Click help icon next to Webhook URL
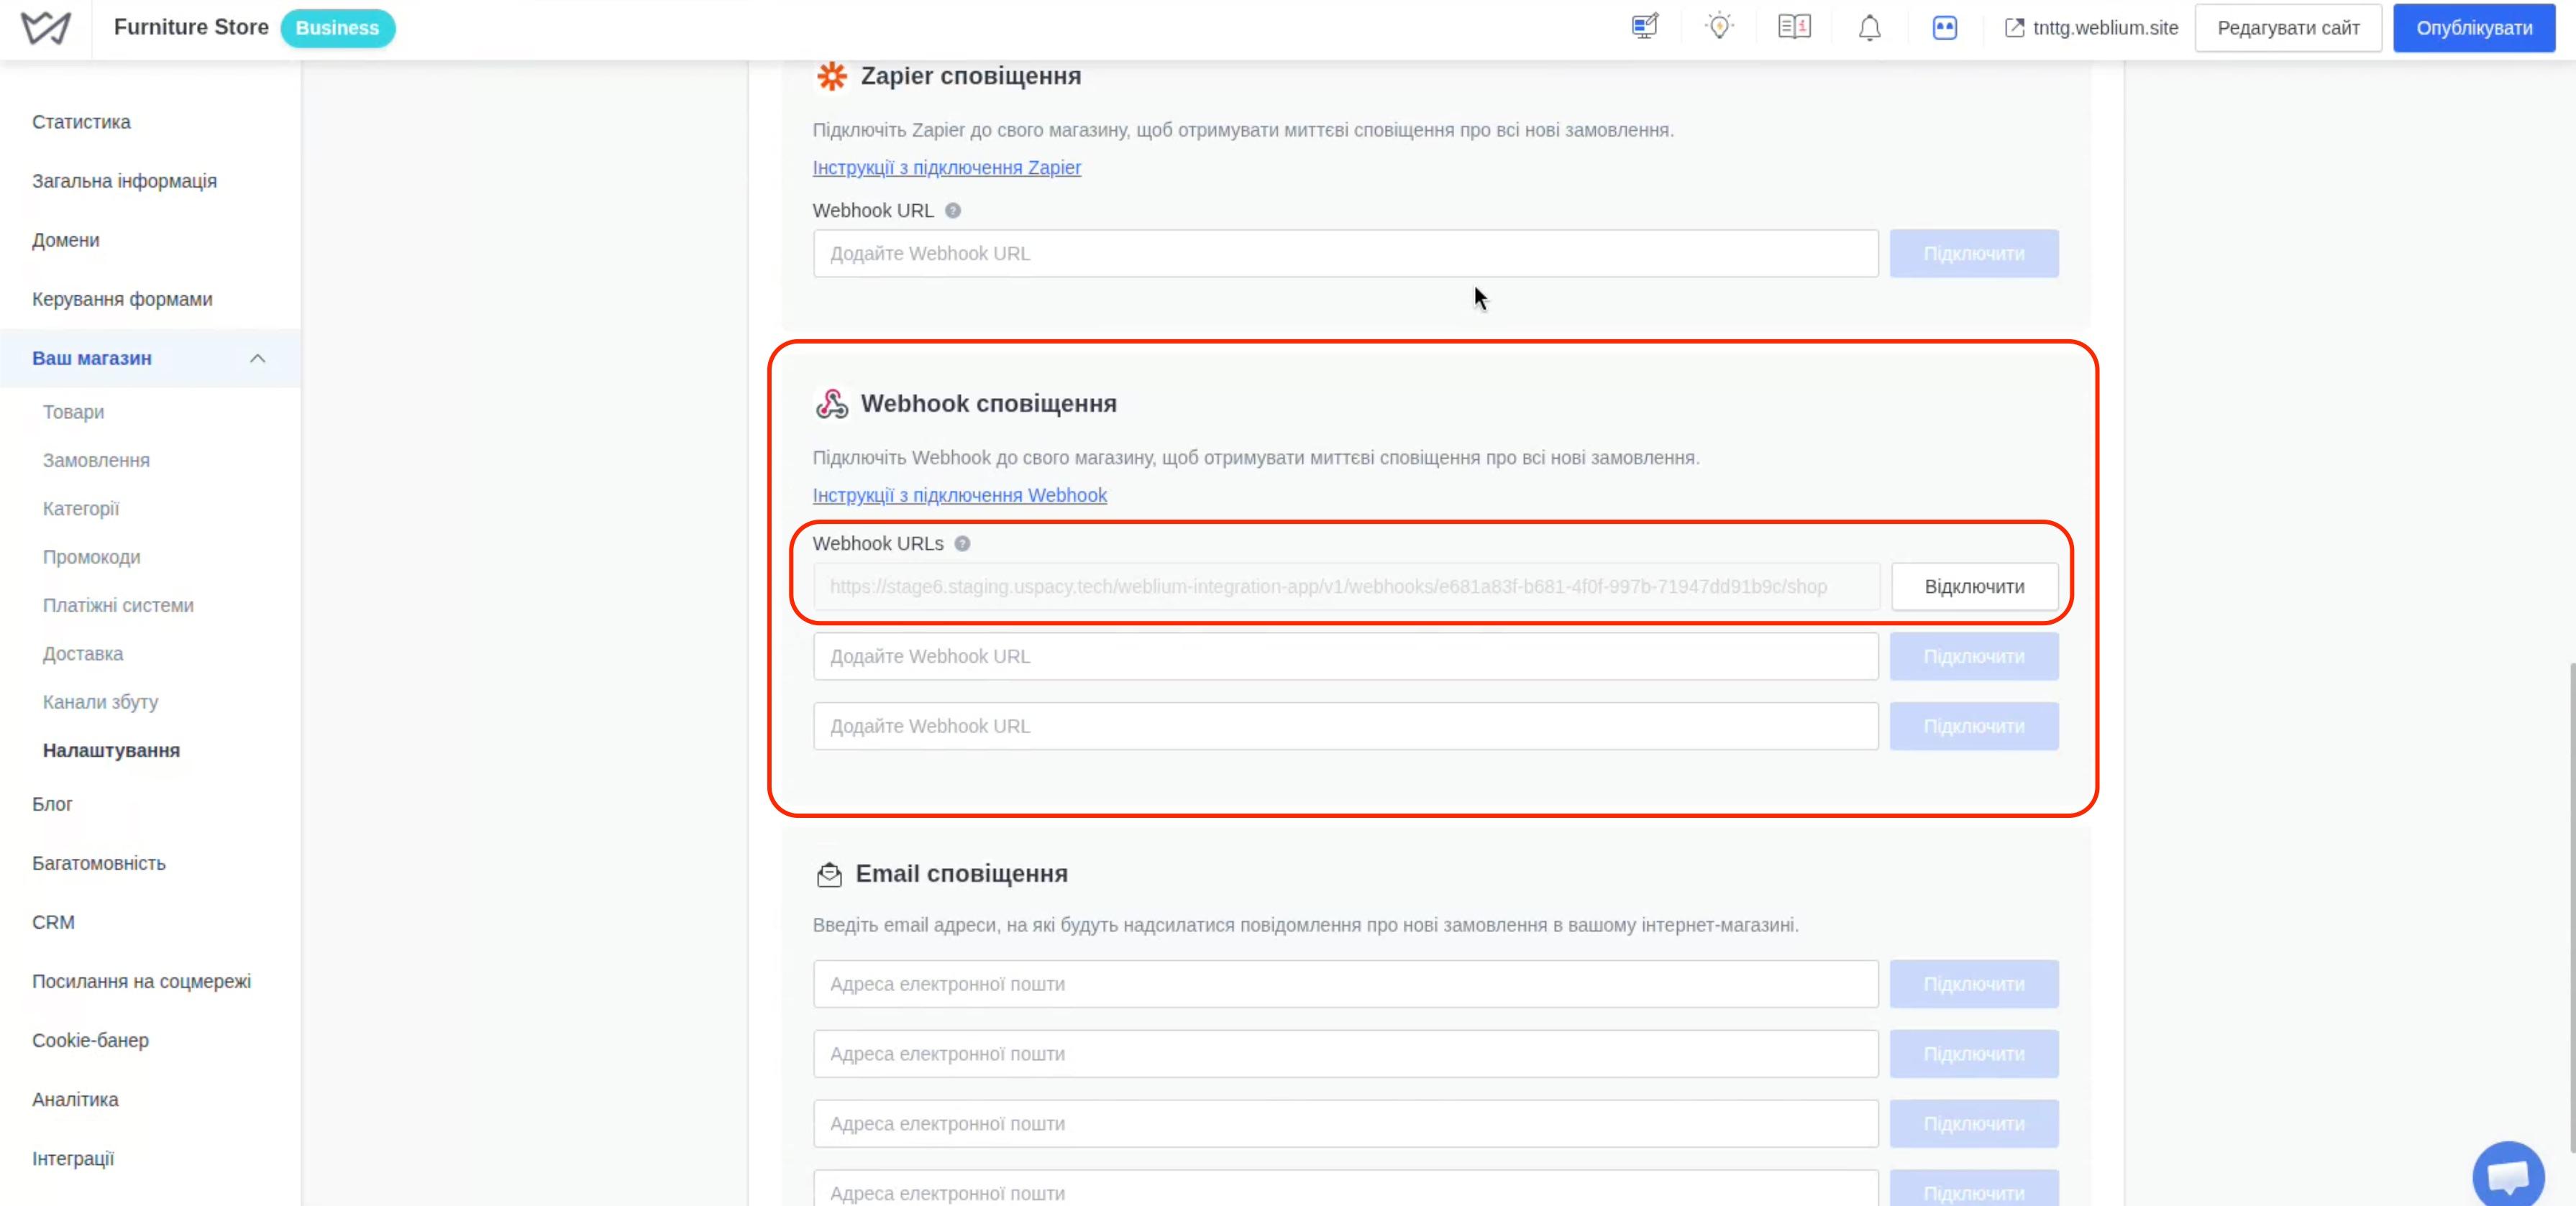 pyautogui.click(x=953, y=211)
